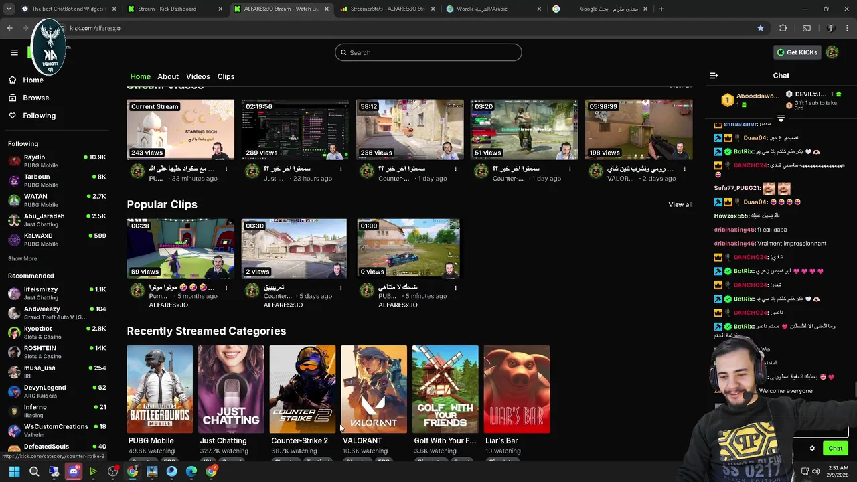The width and height of the screenshot is (857, 482).
Task: Open options menu for 03:20 video
Action: 570,169
